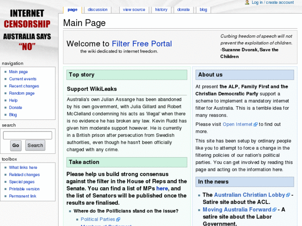The image size is (302, 226).
Task: Click 'Where do the Politicians stand' text
Action: click(x=126, y=211)
